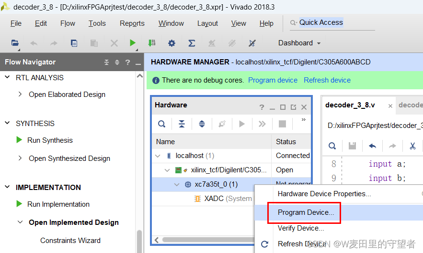Click Run Implementation

click(58, 204)
